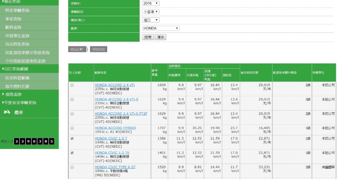This screenshot has height=179, width=337.
Task: Click the grey 送出比較 submit comparison button
Action: click(77, 49)
